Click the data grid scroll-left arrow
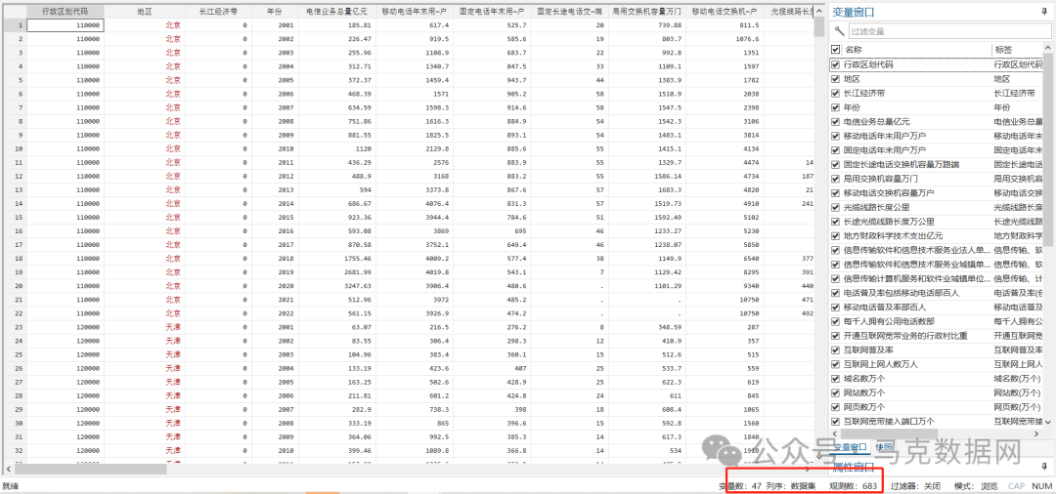Image resolution: width=1056 pixels, height=494 pixels. coord(7,469)
